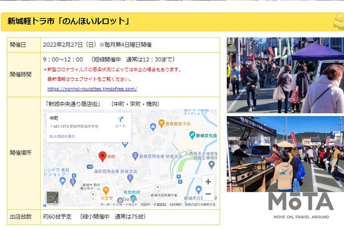Click the time text 9:00〜12:00

(x=63, y=60)
